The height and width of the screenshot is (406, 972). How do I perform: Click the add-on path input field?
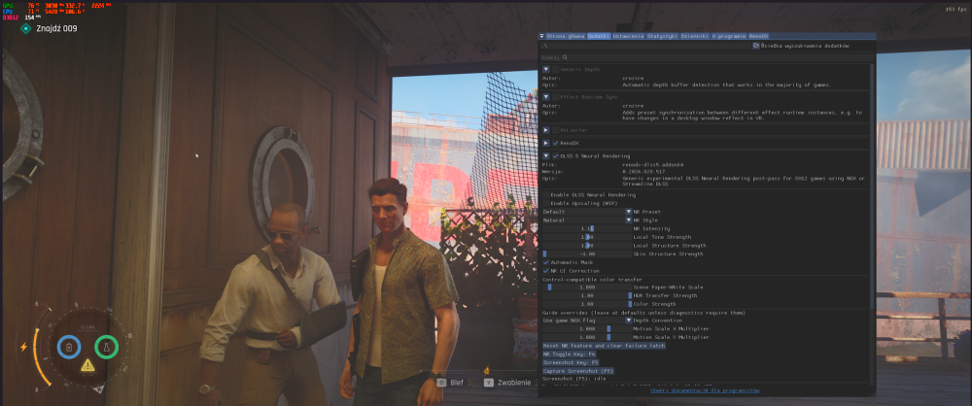pos(644,46)
